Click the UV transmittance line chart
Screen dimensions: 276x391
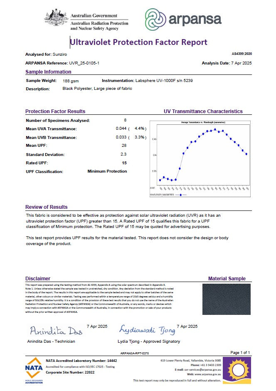(x=200, y=156)
